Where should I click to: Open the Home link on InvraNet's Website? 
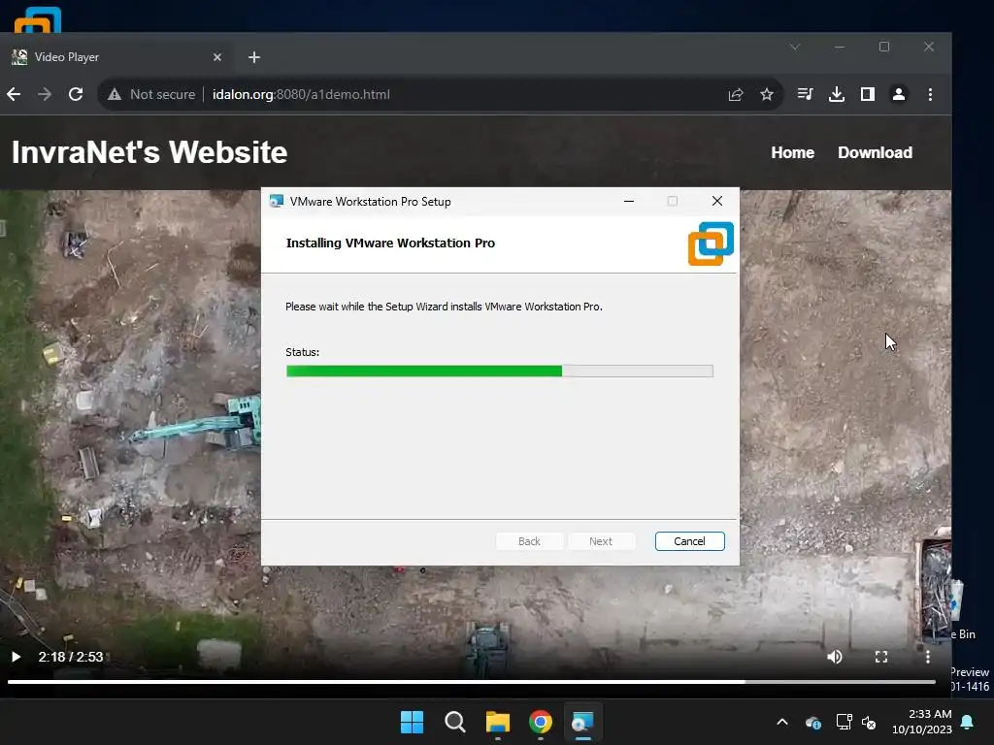click(x=792, y=152)
